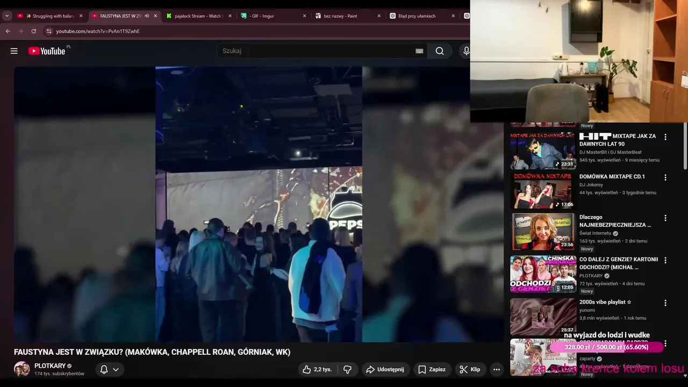Open the 2000s vibe playlist title
The image size is (688, 387).
coord(605,302)
